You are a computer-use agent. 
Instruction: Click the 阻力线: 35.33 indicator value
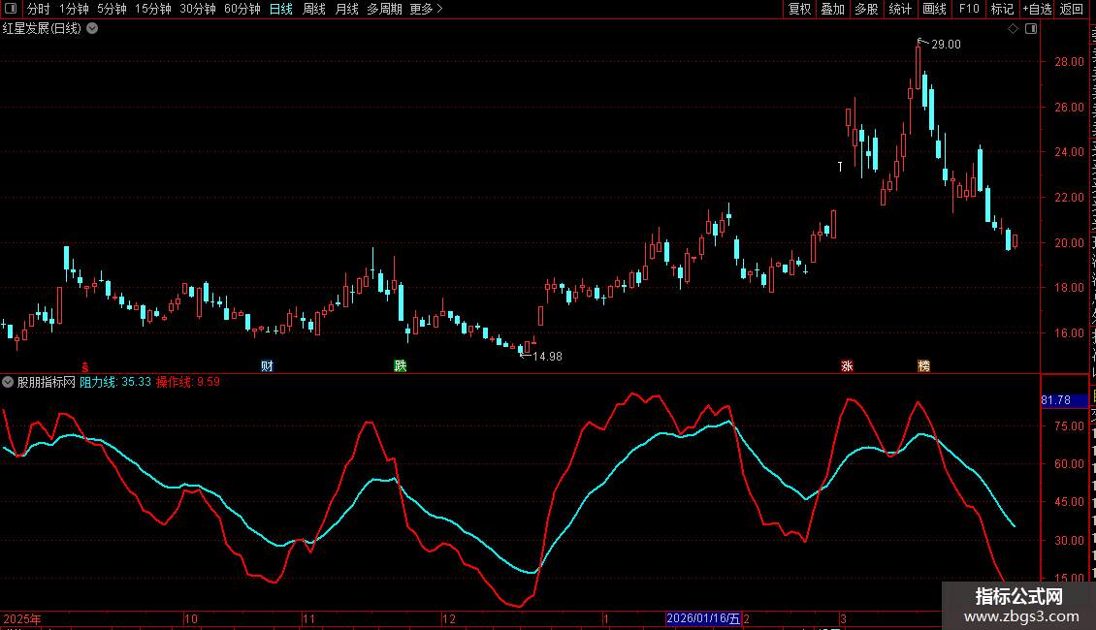coord(115,382)
